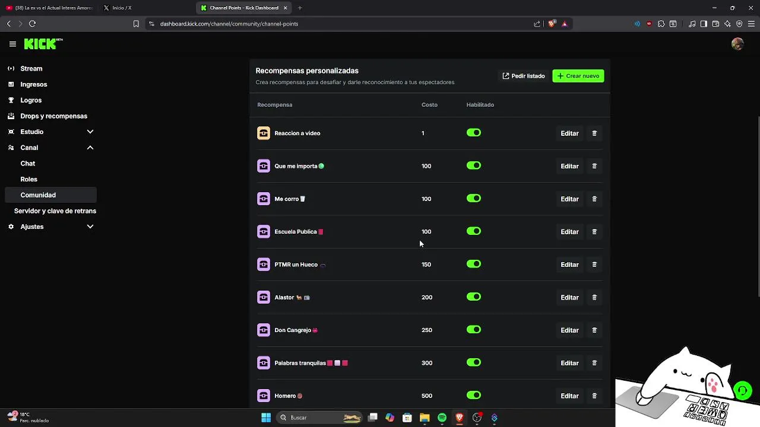Reload the page with refresh icon
Viewport: 760px width, 427px height.
33,24
